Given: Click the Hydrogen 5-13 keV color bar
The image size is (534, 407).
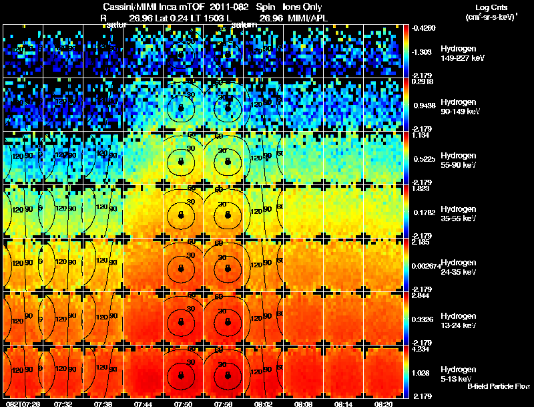Looking at the screenshot, I should (x=406, y=372).
